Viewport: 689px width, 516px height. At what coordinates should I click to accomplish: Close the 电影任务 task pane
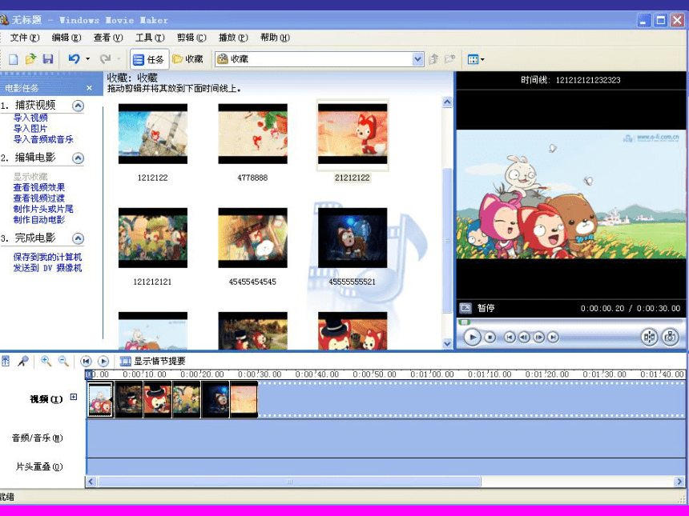coord(89,88)
